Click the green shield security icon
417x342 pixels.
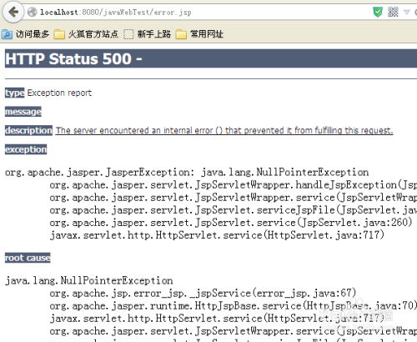pos(378,12)
